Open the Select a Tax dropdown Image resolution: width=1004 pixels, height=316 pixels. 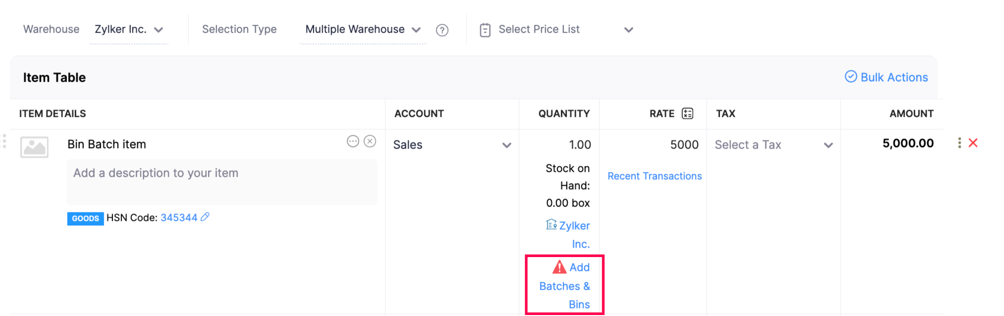773,145
